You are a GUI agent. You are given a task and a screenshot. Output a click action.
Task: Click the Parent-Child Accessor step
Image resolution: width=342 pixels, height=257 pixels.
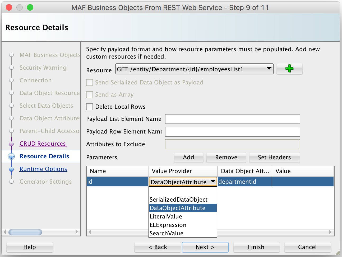[x=50, y=131]
